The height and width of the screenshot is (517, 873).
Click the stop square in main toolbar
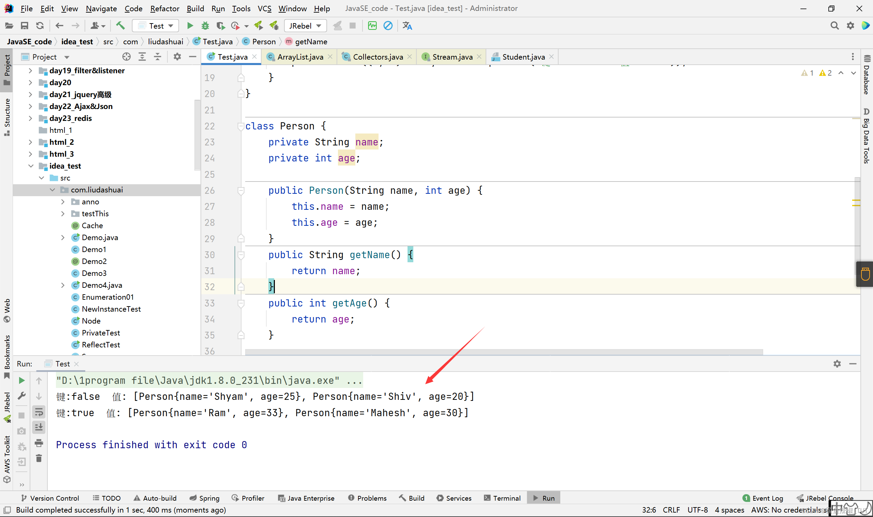click(x=353, y=26)
